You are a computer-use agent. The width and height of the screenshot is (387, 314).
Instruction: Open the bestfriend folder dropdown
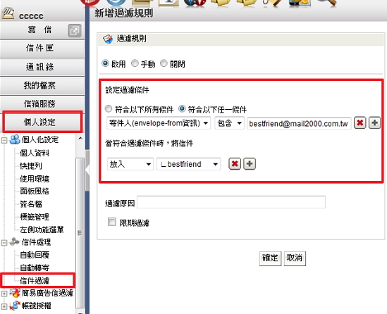click(x=188, y=164)
